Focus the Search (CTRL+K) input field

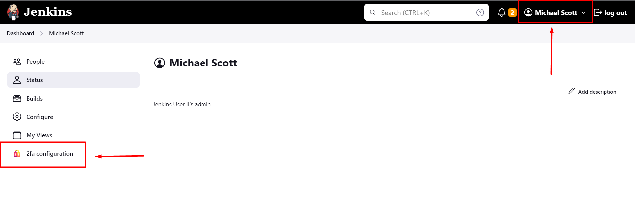click(426, 12)
